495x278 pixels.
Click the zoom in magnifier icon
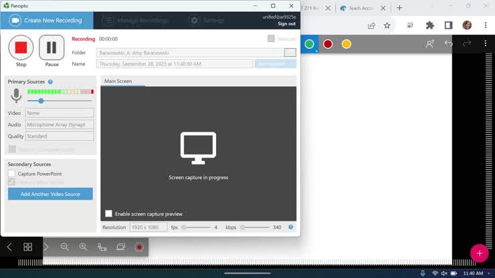(x=83, y=247)
